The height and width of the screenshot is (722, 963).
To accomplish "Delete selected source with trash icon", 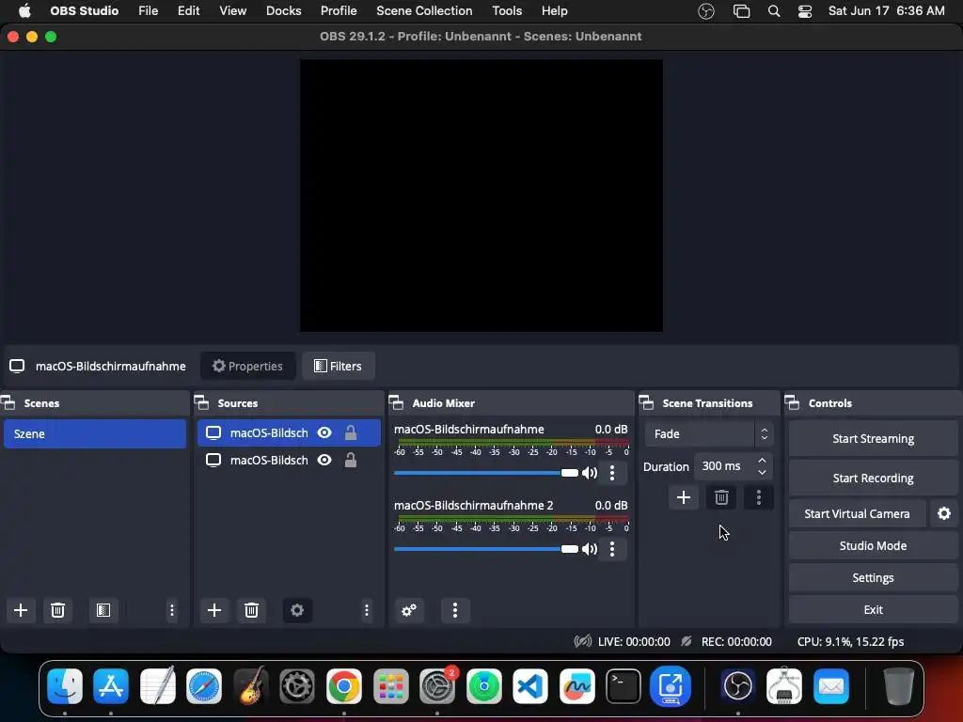I will tap(251, 610).
